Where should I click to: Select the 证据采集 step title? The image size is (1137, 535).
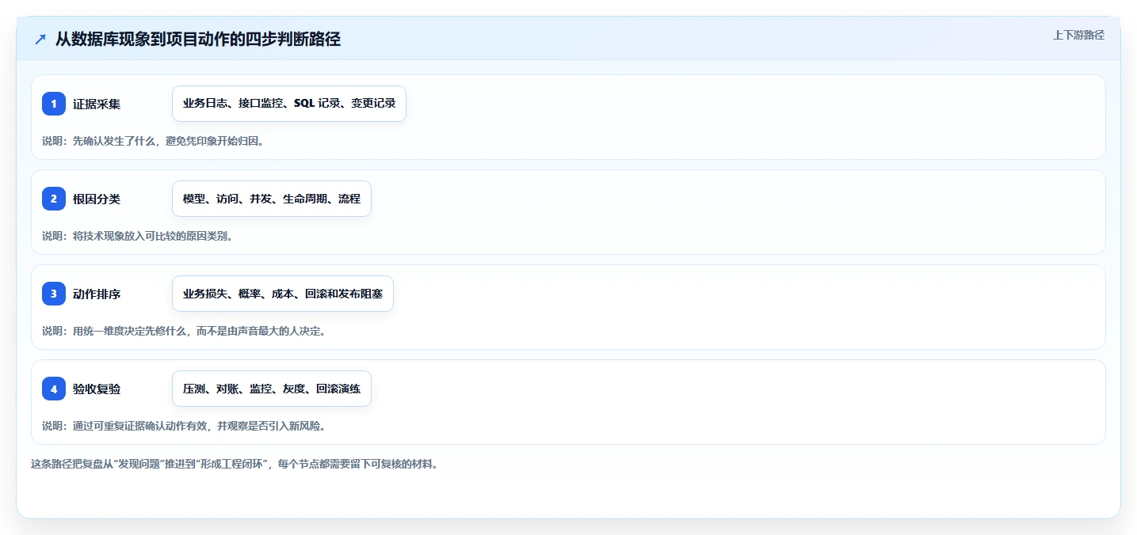coord(97,104)
